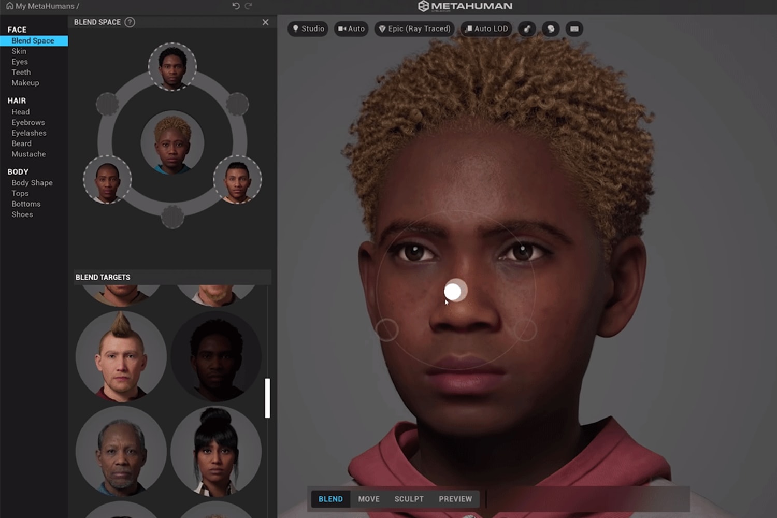Toggle the head clay render icon

551,29
